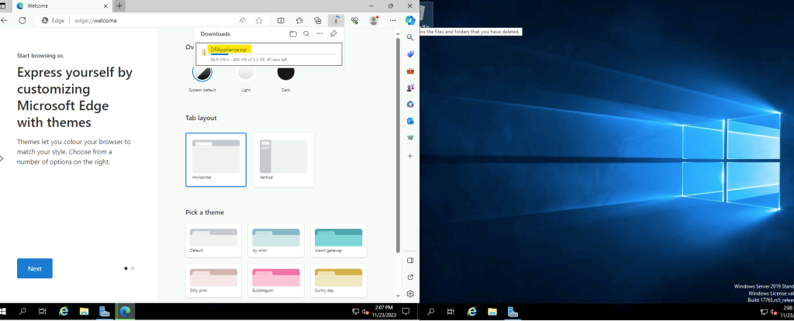Image resolution: width=794 pixels, height=321 pixels.
Task: Open Browser essentials heart icon
Action: (x=354, y=21)
